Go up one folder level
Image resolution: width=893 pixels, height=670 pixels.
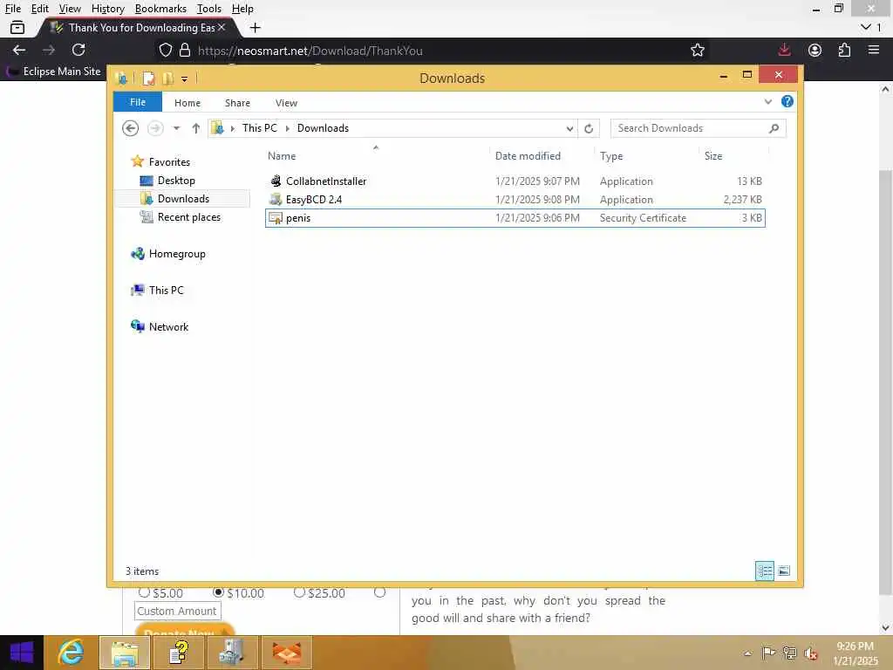(x=196, y=128)
